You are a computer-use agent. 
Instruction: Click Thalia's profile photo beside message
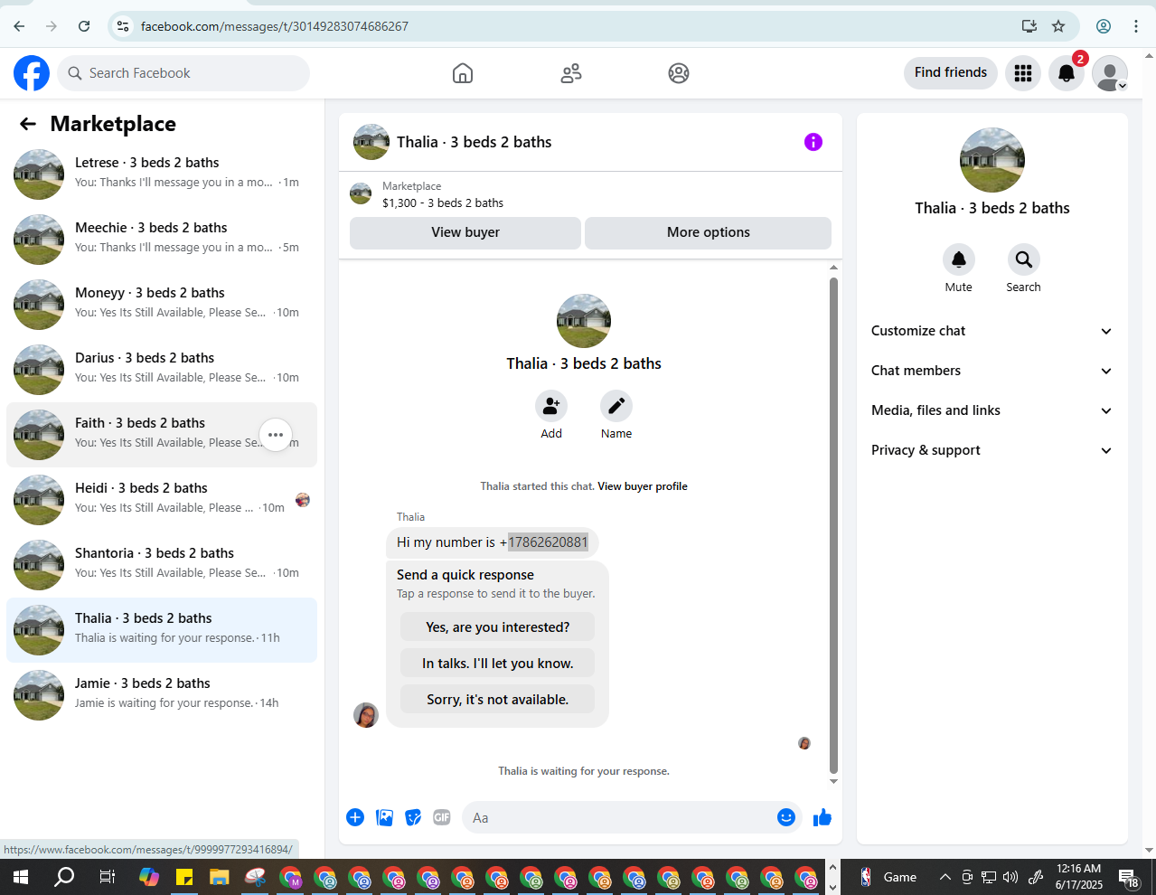tap(366, 715)
